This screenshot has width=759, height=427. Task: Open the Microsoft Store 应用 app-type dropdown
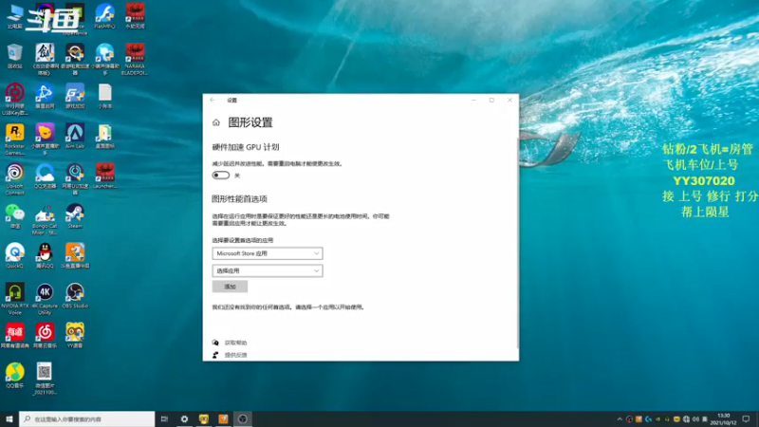click(x=268, y=253)
